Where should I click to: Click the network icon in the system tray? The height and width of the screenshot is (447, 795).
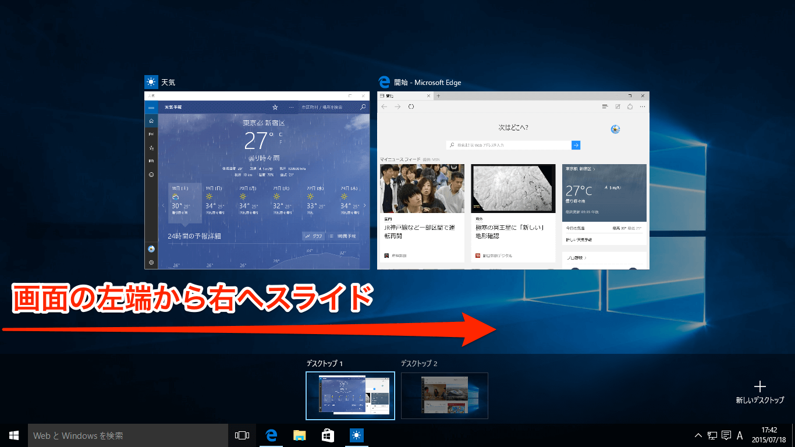[x=712, y=435]
